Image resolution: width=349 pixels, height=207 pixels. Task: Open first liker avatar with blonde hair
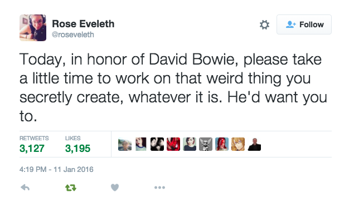point(125,144)
